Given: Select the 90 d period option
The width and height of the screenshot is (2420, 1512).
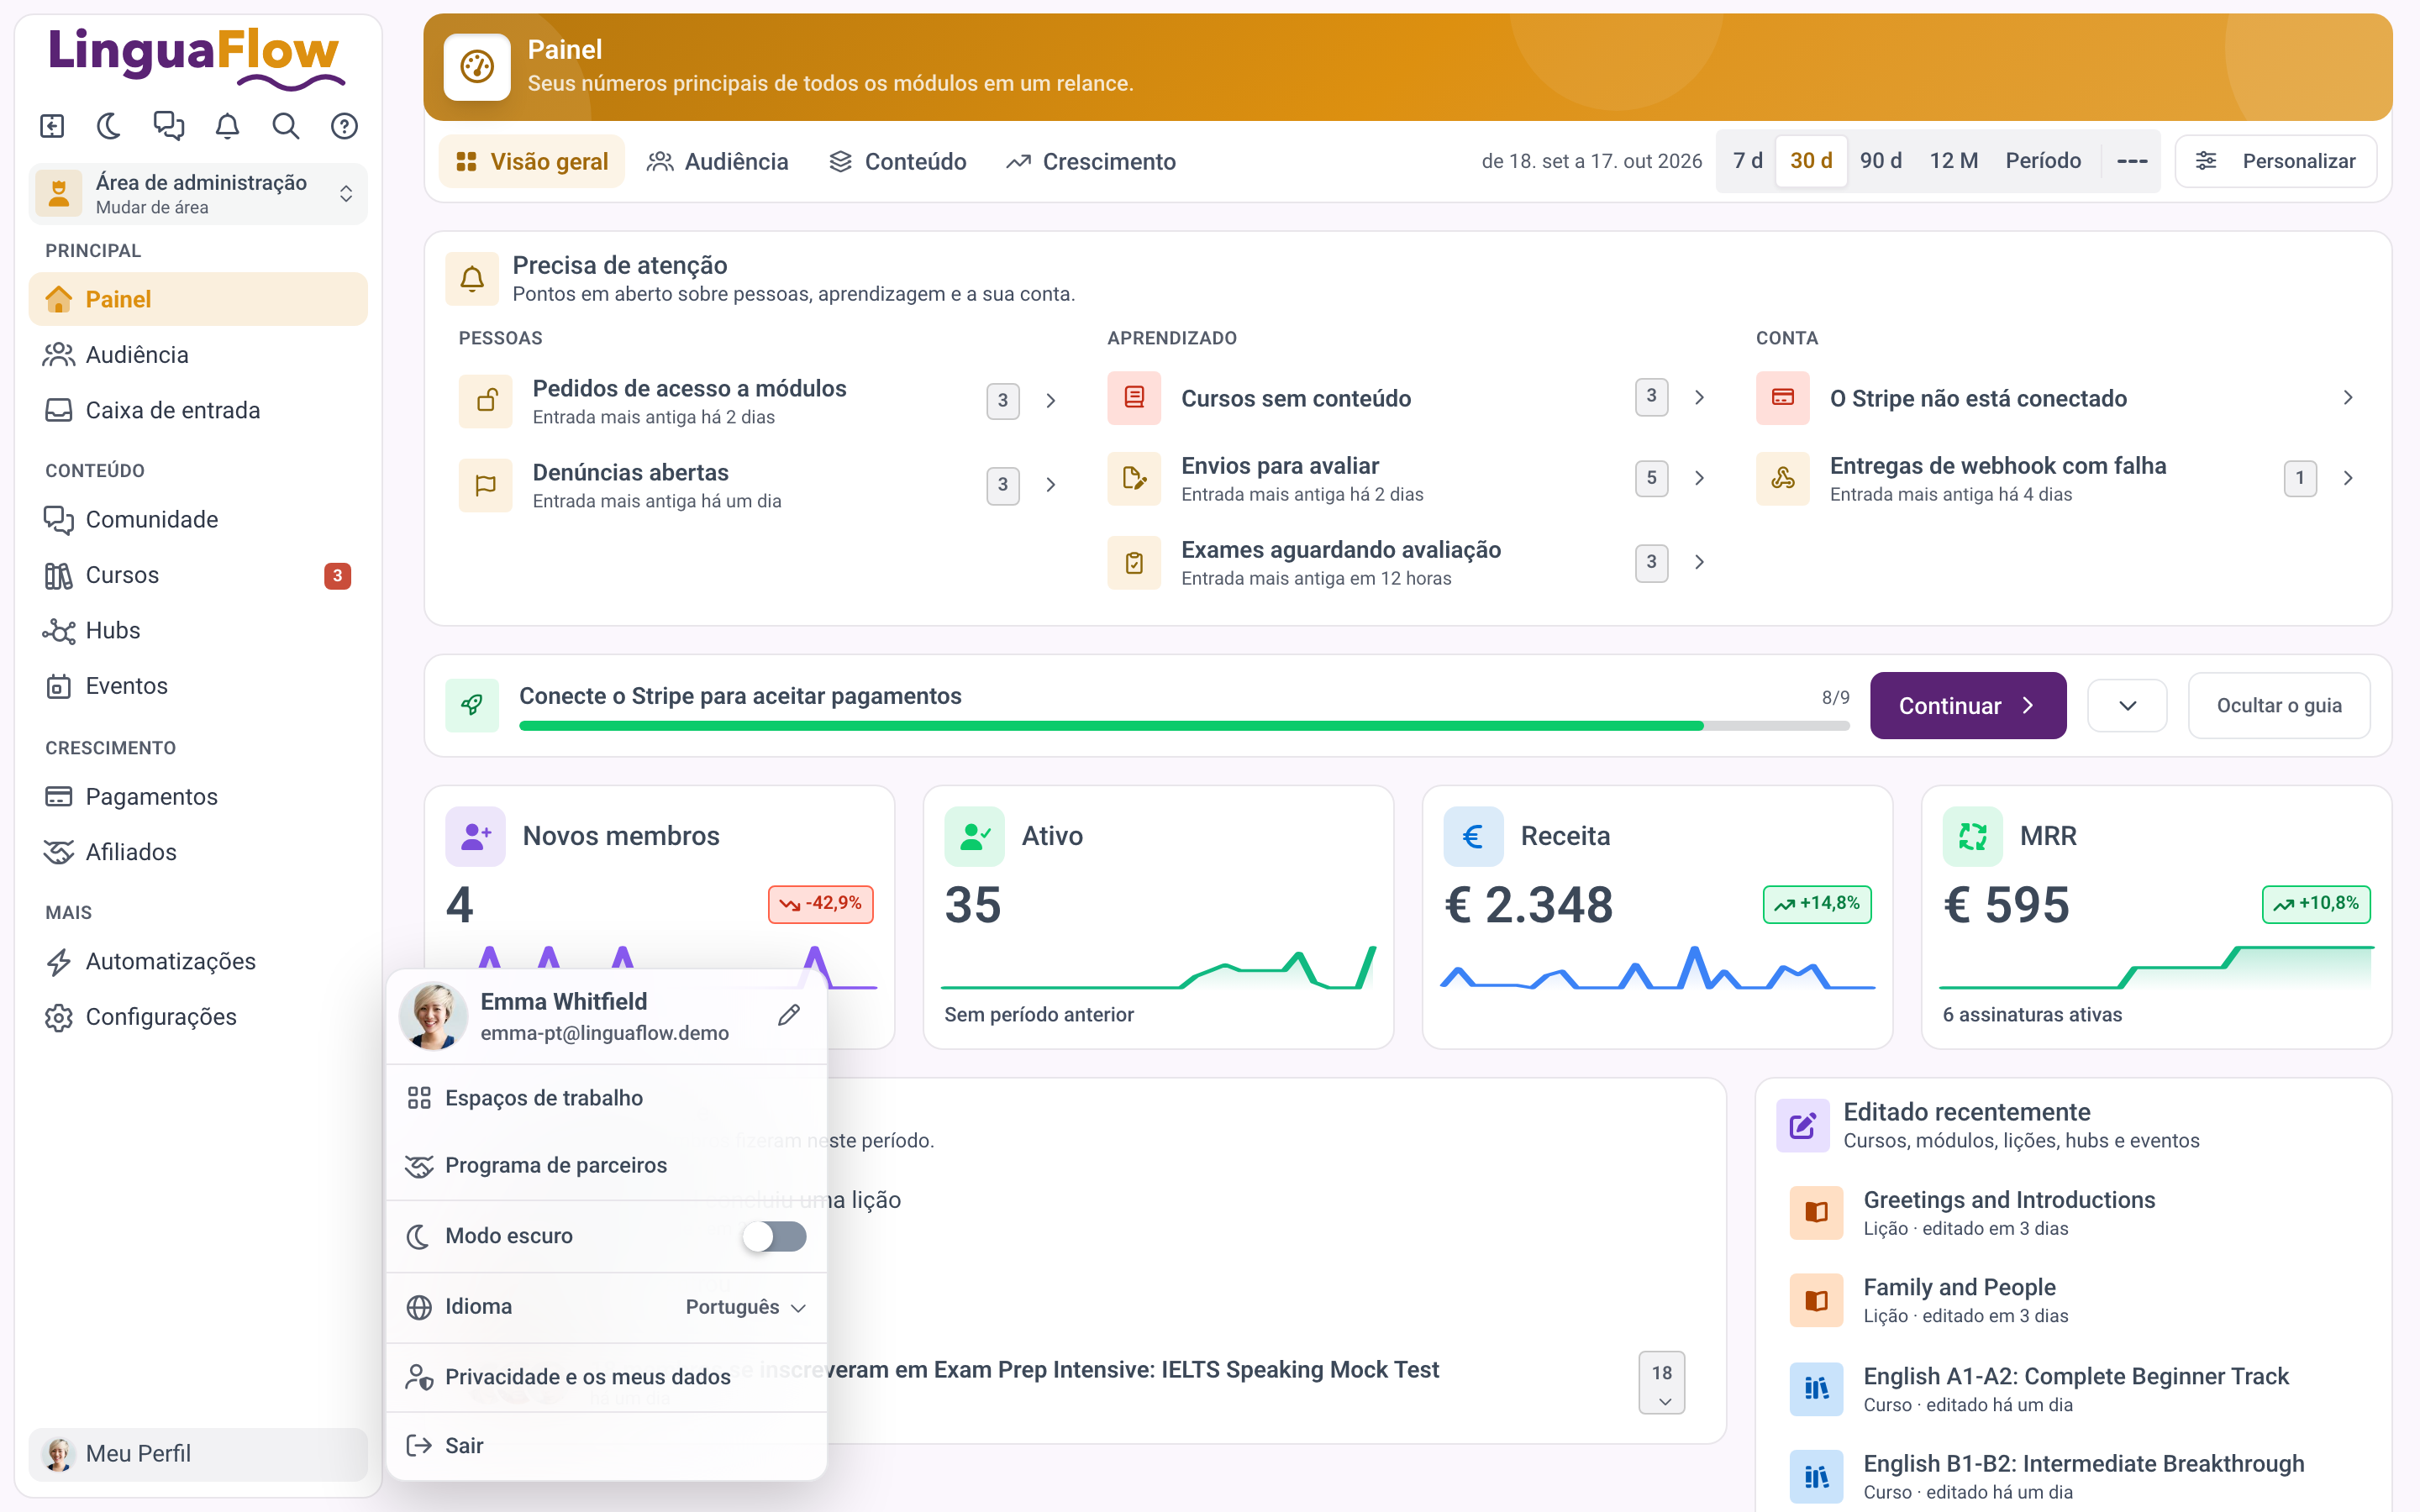Looking at the screenshot, I should (1880, 161).
